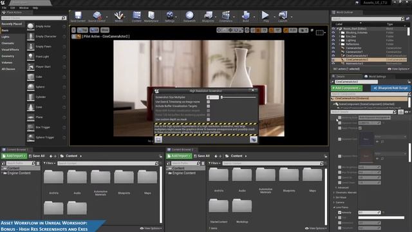
Task: Open the viewport layout grid icon
Action: pos(320,33)
